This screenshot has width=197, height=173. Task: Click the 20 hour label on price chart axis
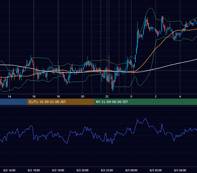tap(83, 97)
